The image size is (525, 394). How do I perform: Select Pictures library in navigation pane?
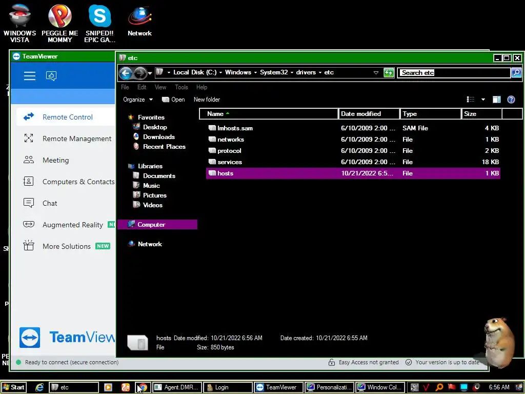point(150,195)
